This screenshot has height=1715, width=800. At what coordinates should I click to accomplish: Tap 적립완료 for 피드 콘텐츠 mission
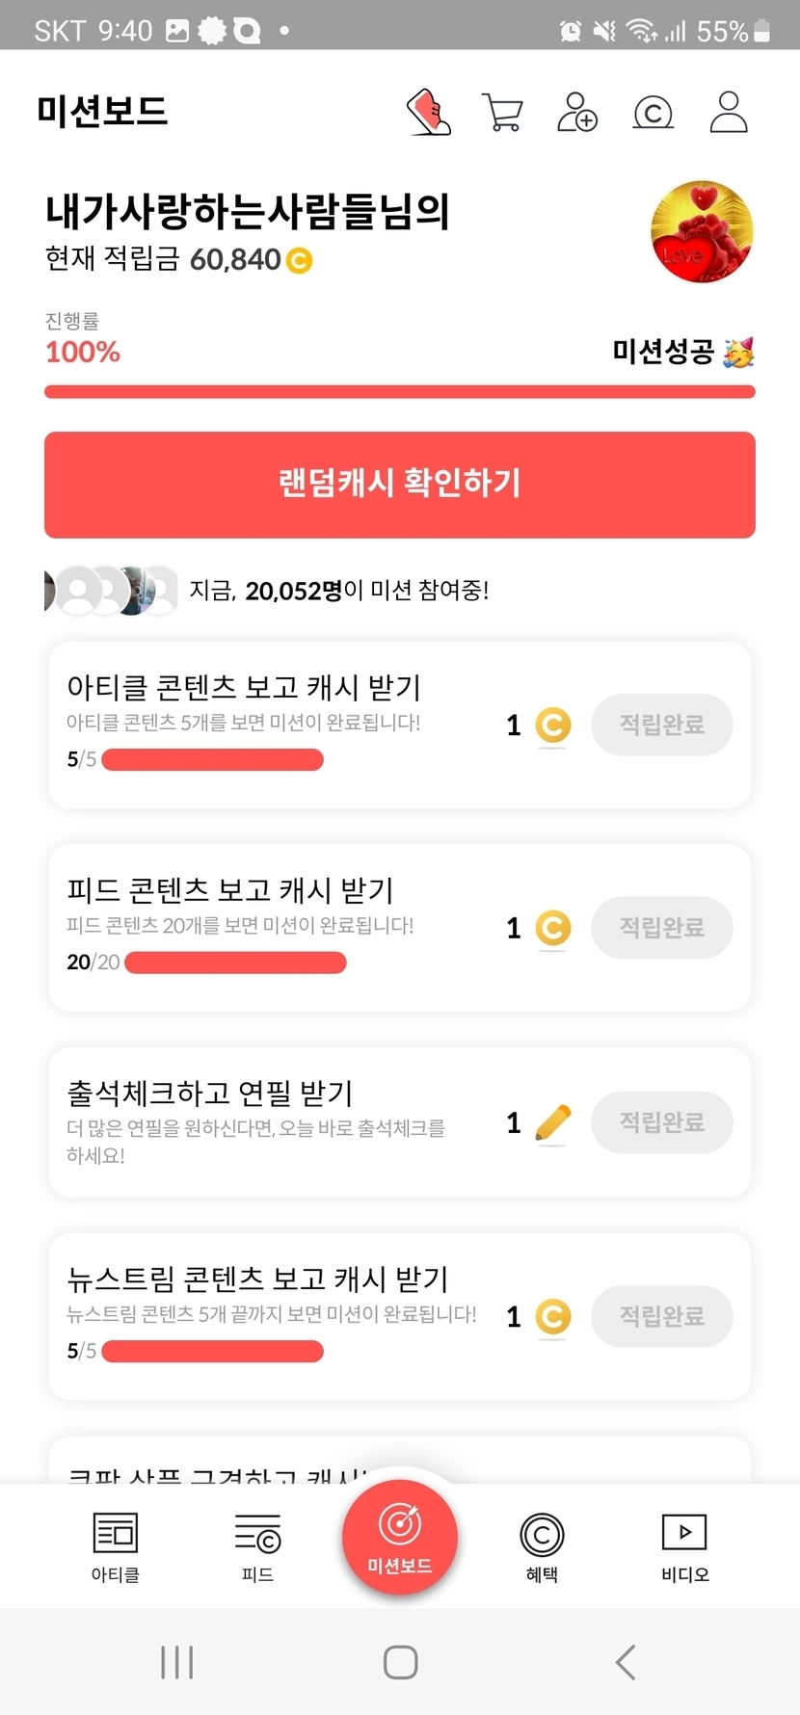661,928
